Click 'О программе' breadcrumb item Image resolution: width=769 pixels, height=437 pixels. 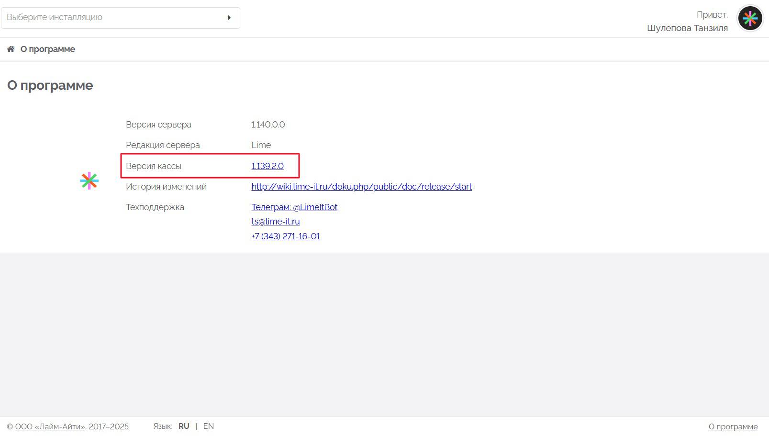(47, 49)
